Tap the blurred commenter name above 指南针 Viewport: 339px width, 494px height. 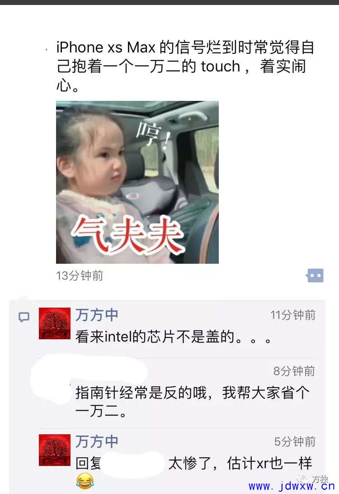coord(89,371)
